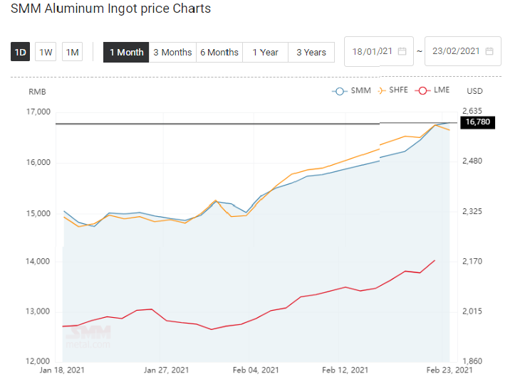Click the 16,780 price label
The height and width of the screenshot is (379, 525).
tap(478, 122)
